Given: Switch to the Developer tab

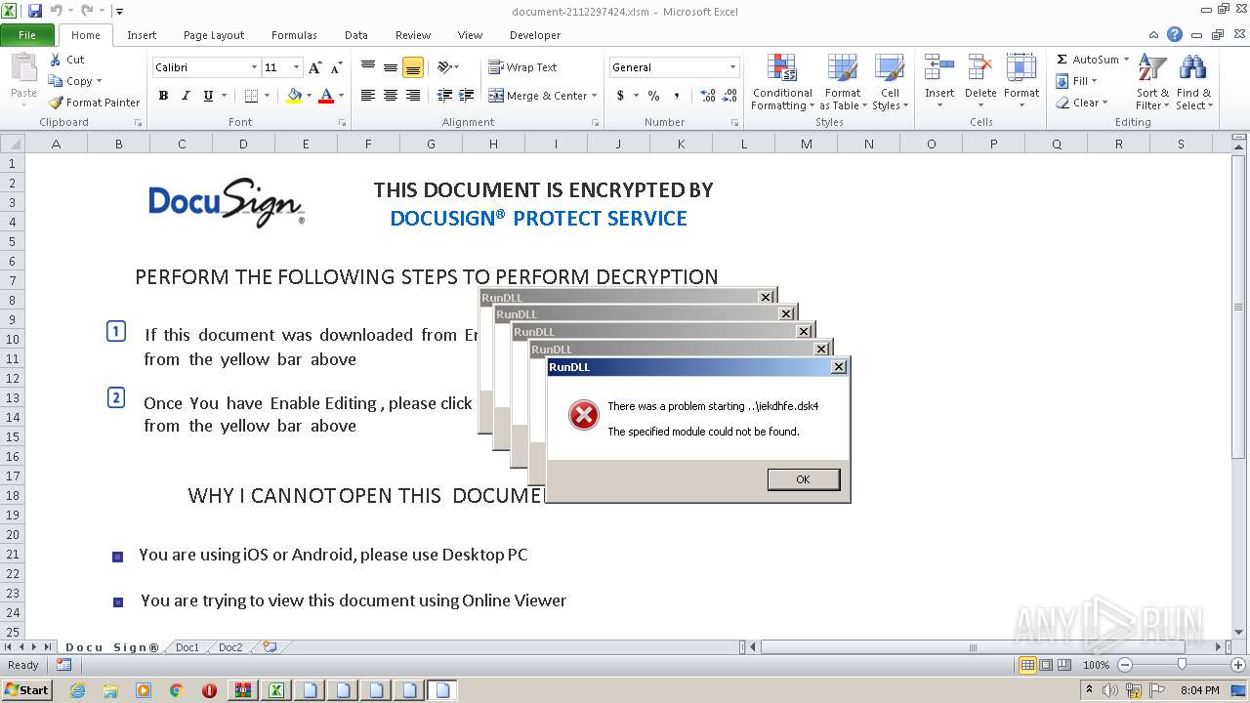Looking at the screenshot, I should pos(535,35).
